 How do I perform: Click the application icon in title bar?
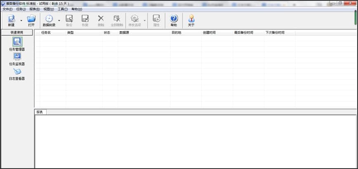coord(3,4)
